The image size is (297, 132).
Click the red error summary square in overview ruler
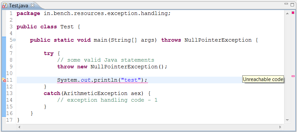pos(293,13)
